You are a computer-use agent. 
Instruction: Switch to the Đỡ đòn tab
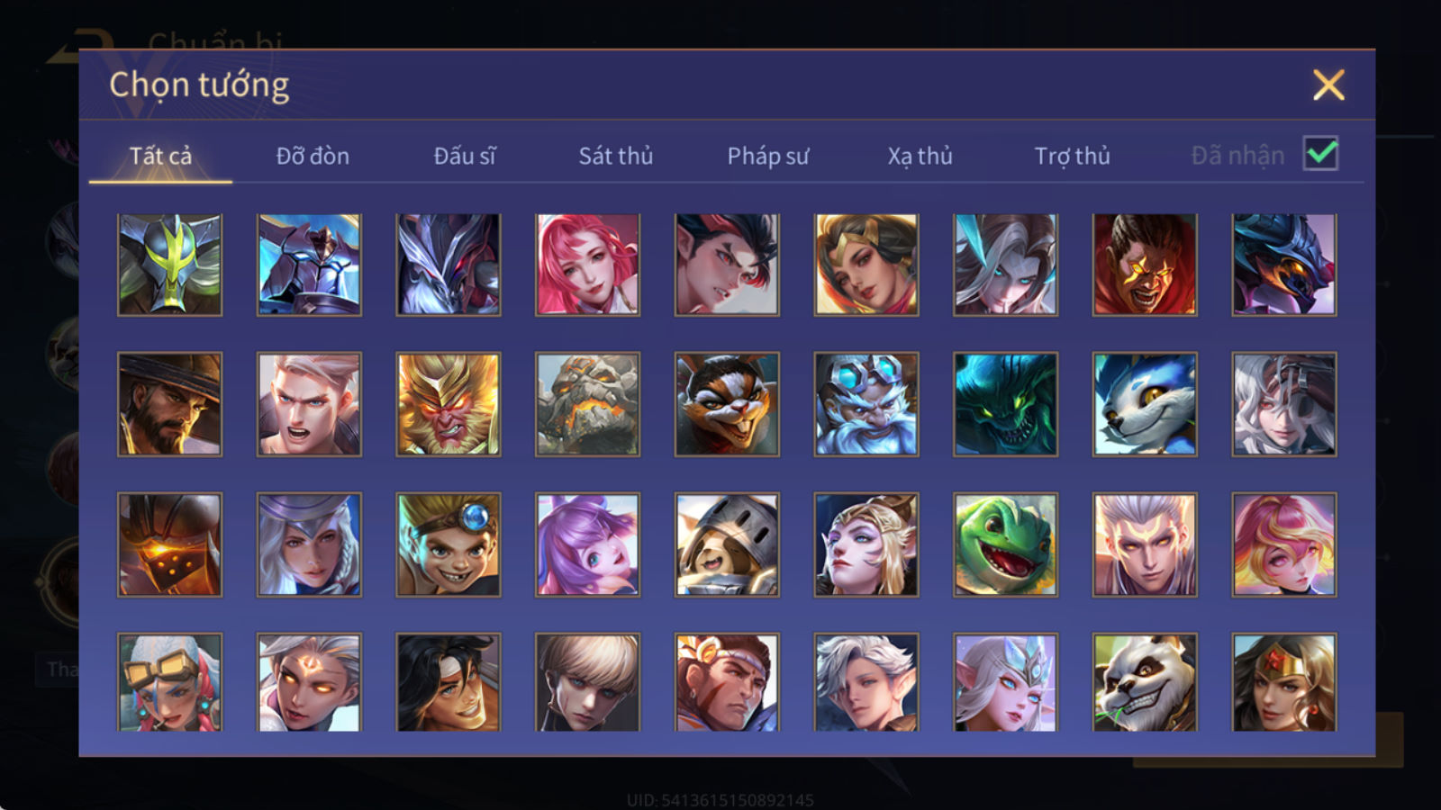(x=313, y=156)
